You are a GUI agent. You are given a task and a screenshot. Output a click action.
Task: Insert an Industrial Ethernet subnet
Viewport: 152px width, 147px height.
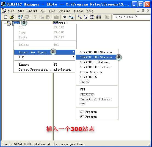point(97,99)
